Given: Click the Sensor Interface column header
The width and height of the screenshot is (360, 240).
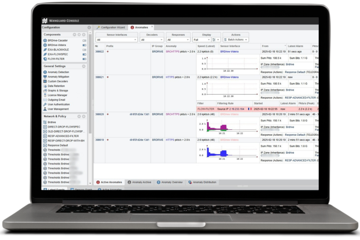Looking at the screenshot, I should pos(240,46).
